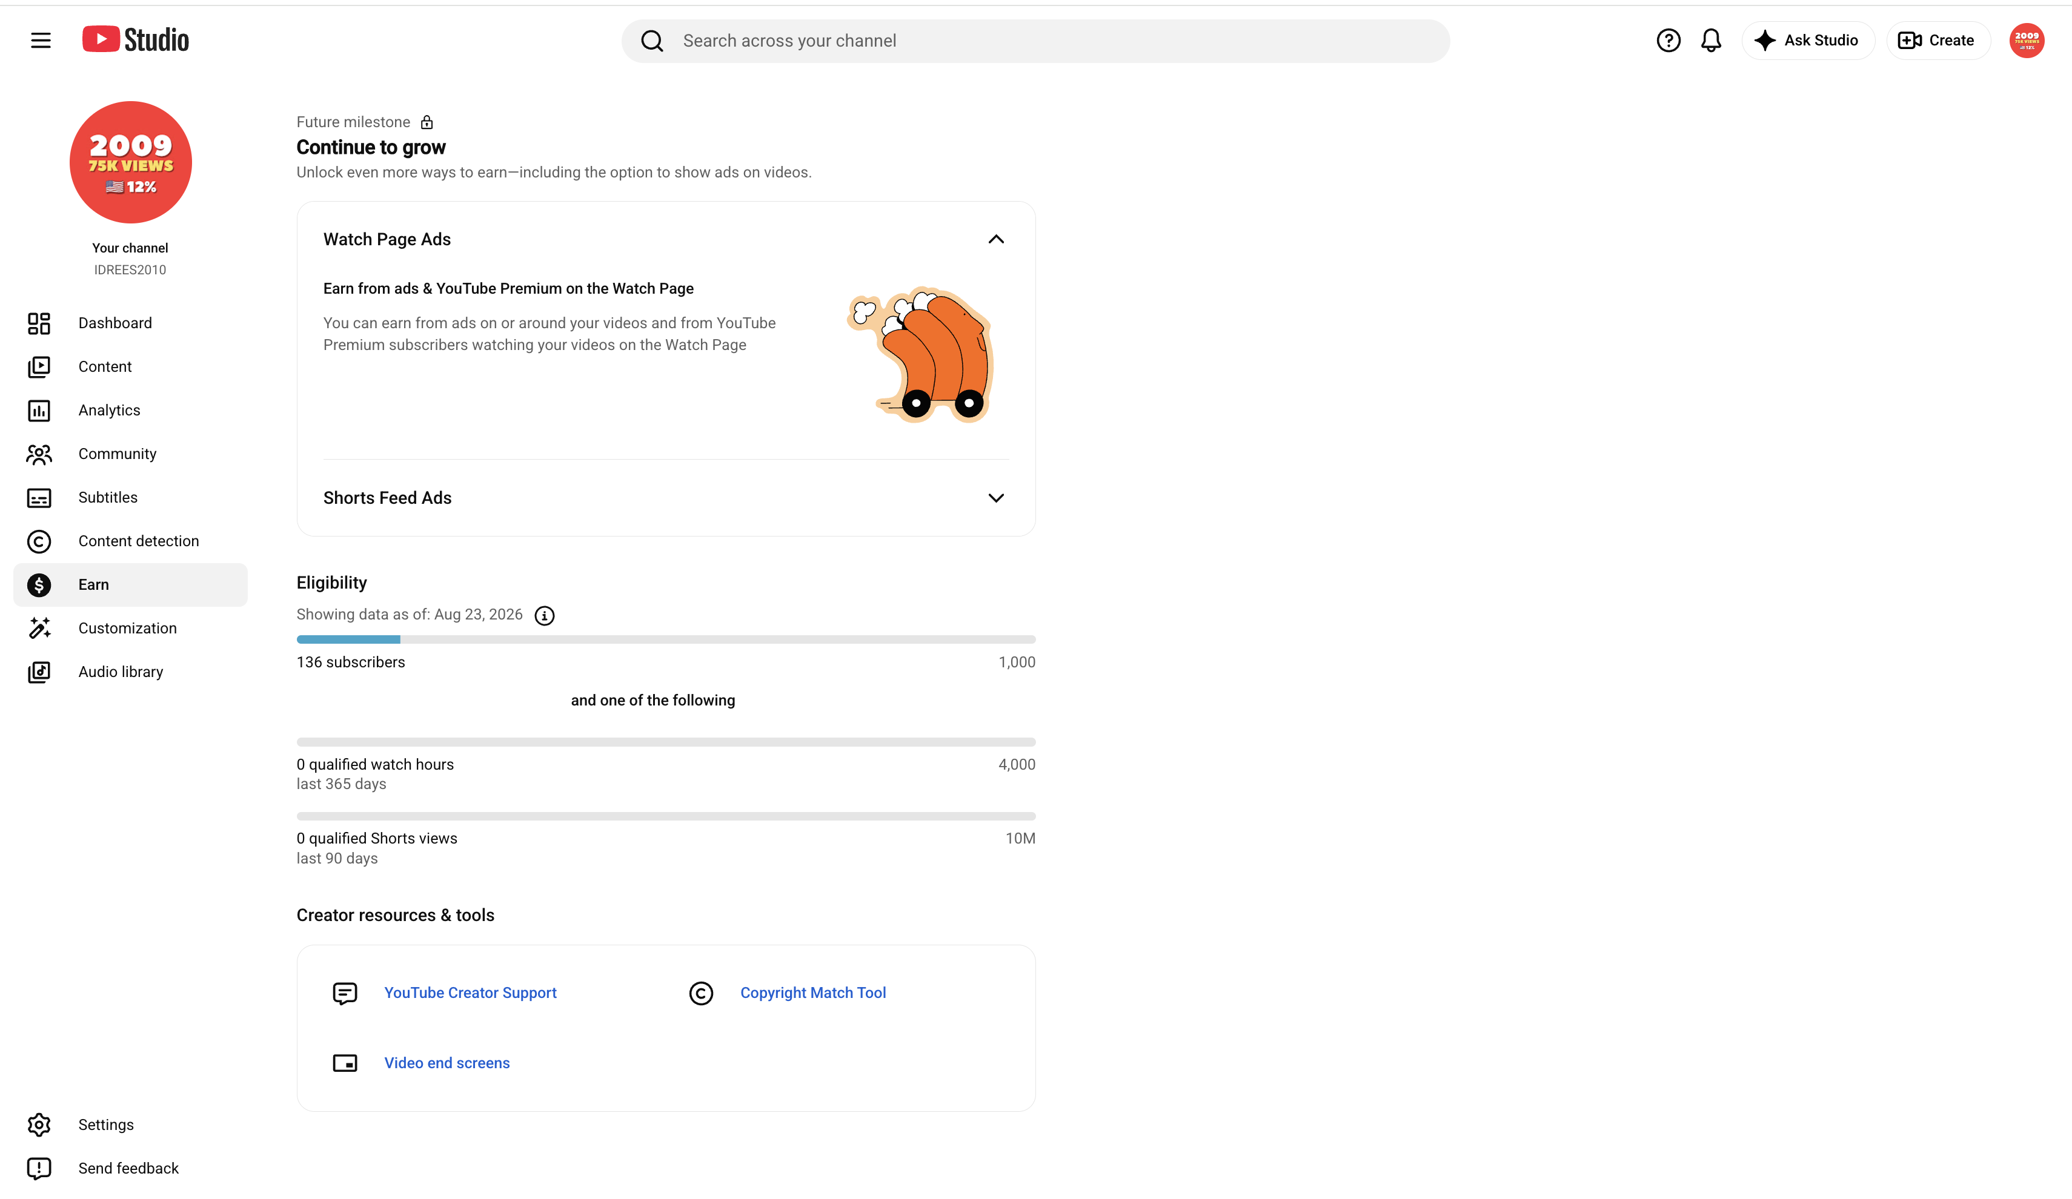2072x1199 pixels.
Task: Click the subscribers progress bar
Action: coord(665,639)
